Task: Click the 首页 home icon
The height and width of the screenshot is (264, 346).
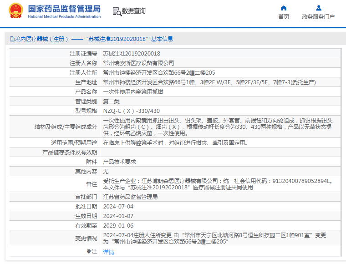Action: [x=284, y=8]
